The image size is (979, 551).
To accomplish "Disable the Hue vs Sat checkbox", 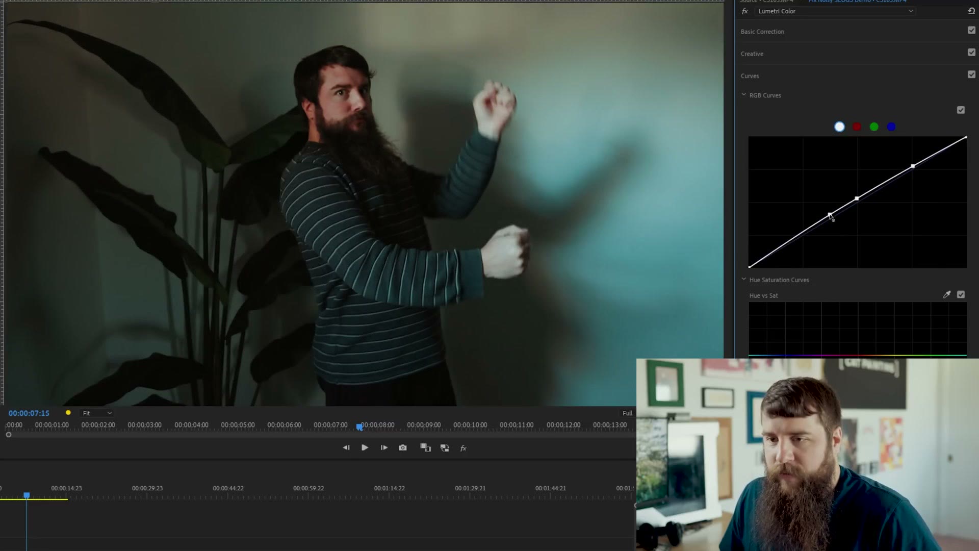I will point(961,295).
